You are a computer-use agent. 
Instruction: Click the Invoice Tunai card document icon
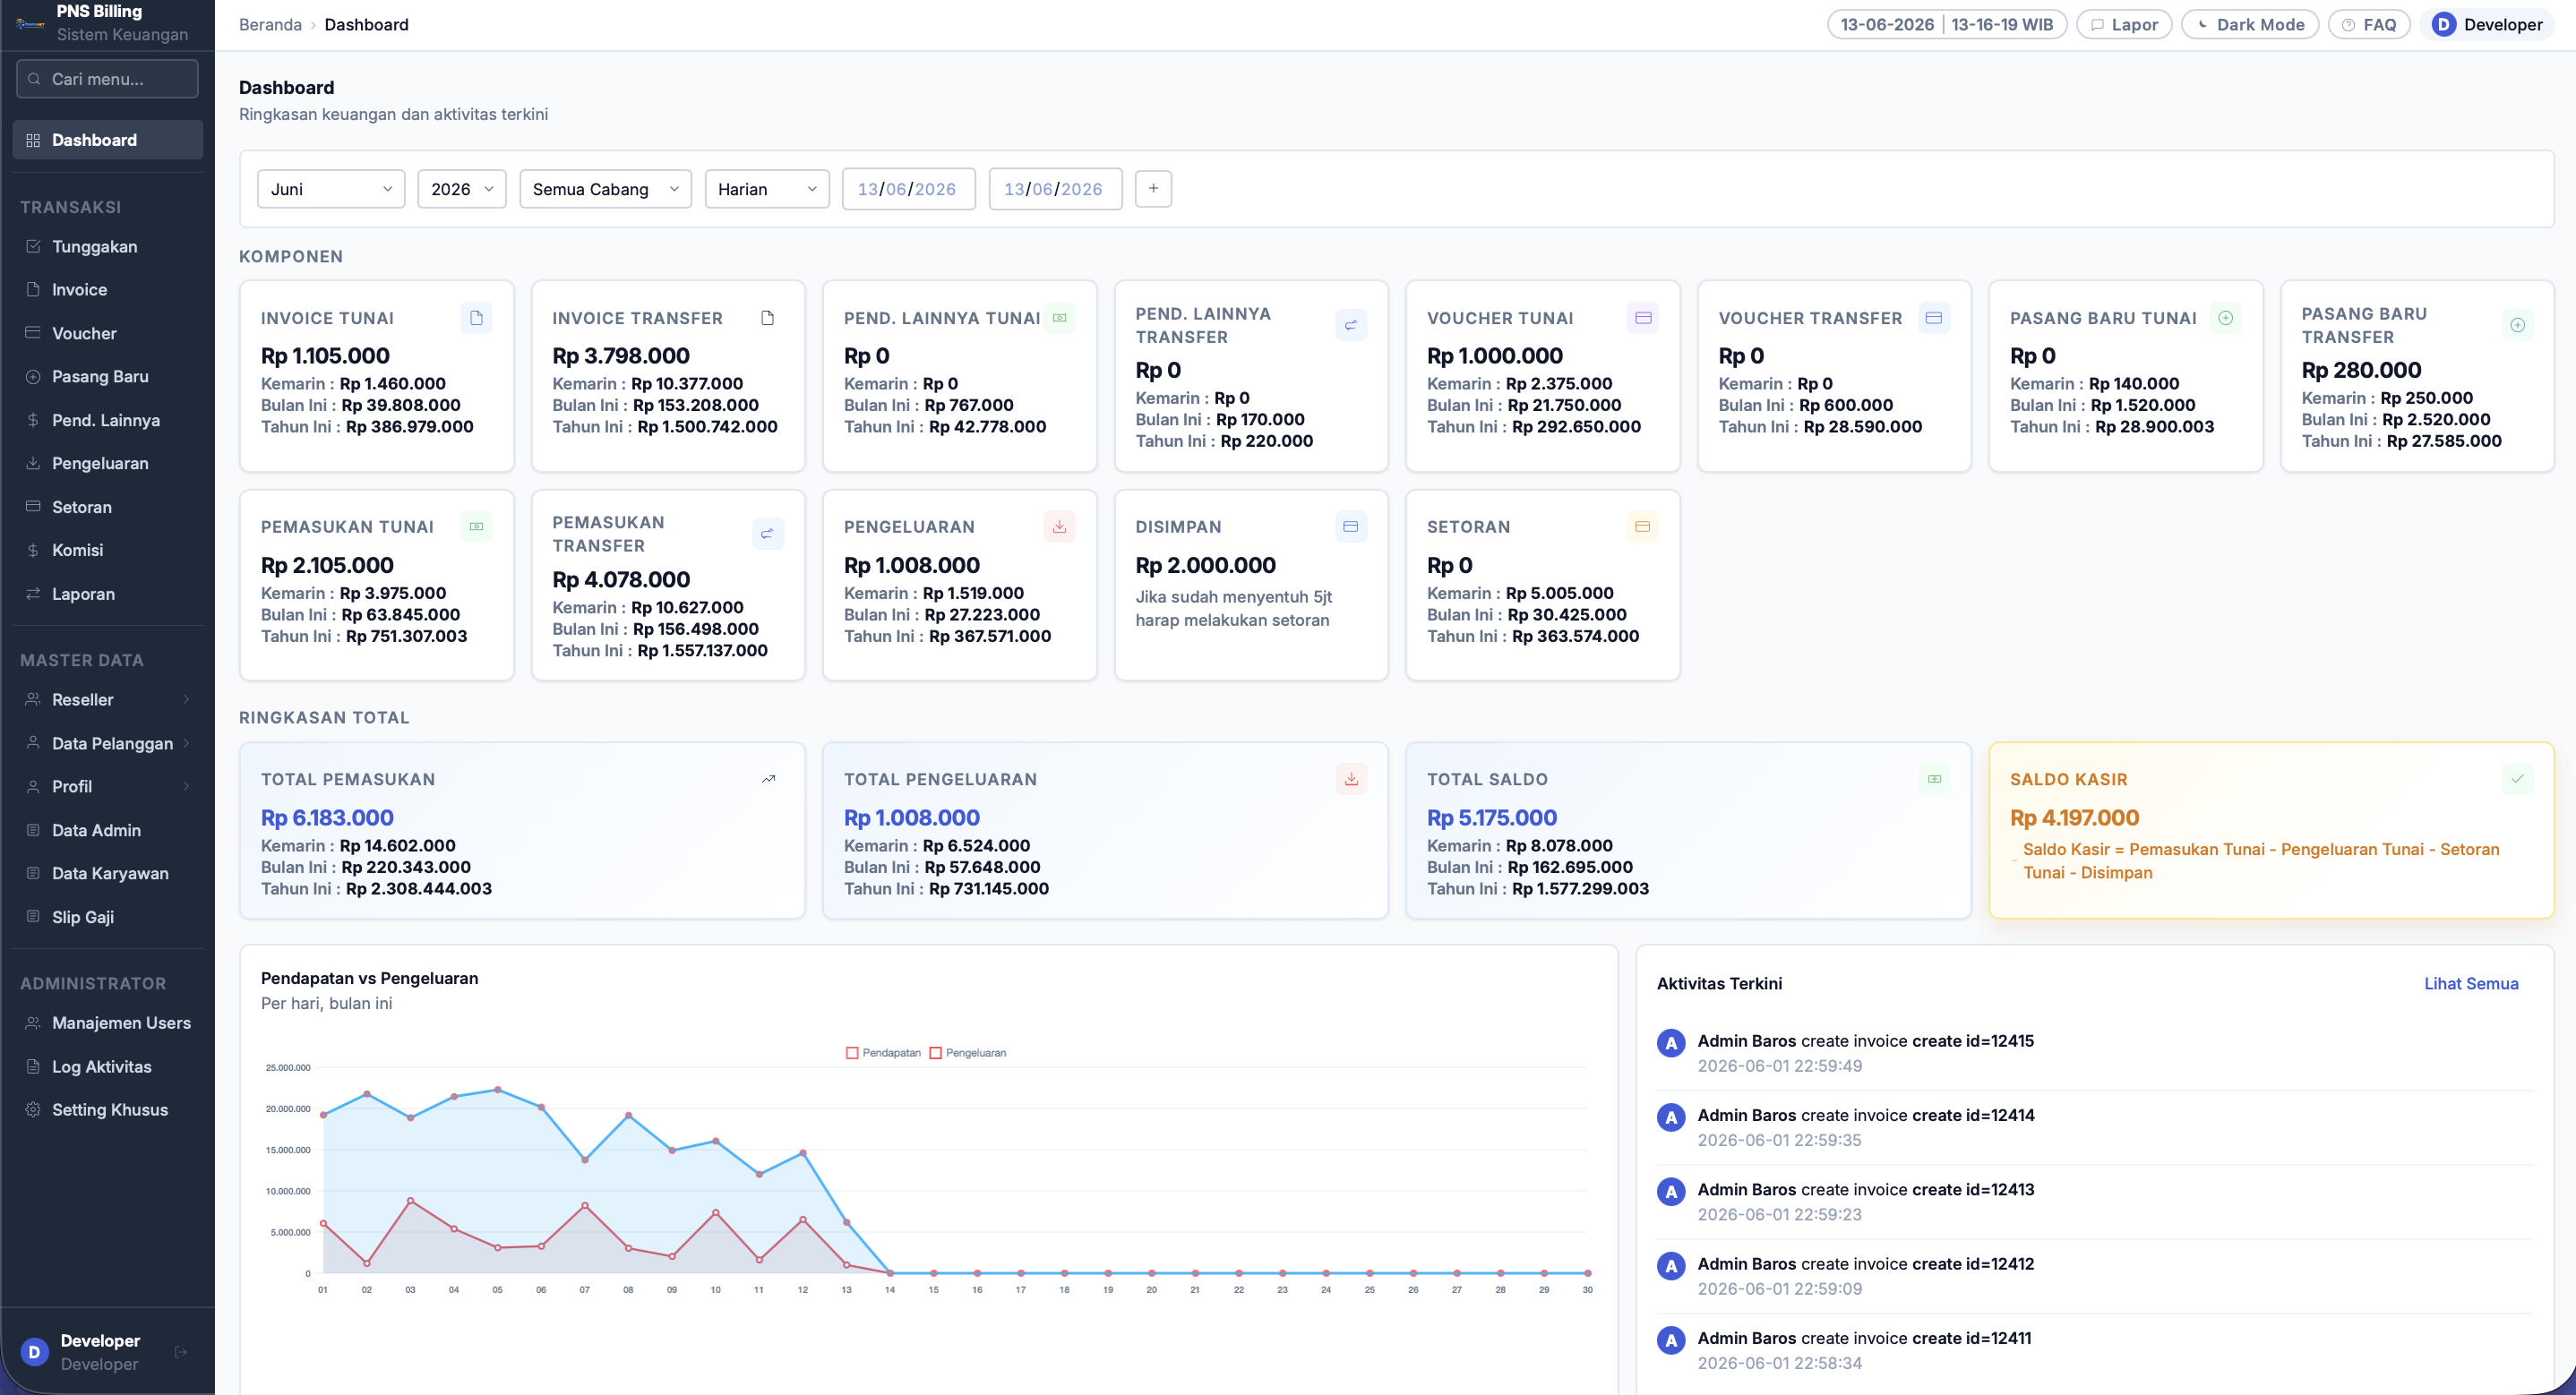coord(476,318)
